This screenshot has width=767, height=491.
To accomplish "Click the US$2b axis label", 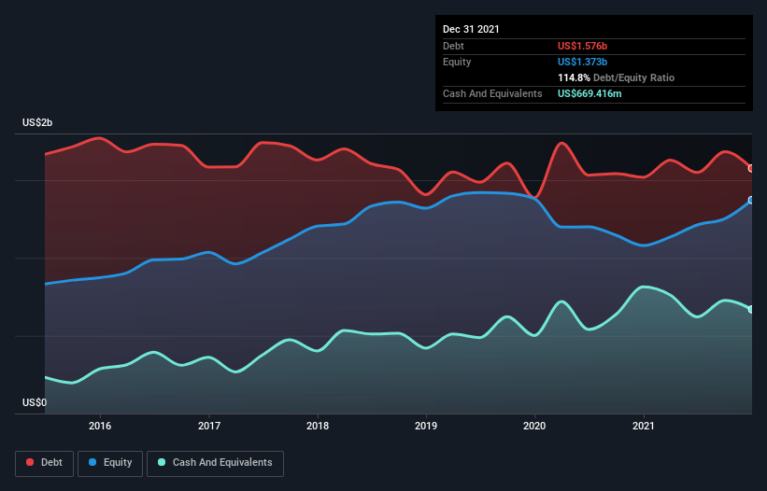I will tap(37, 122).
